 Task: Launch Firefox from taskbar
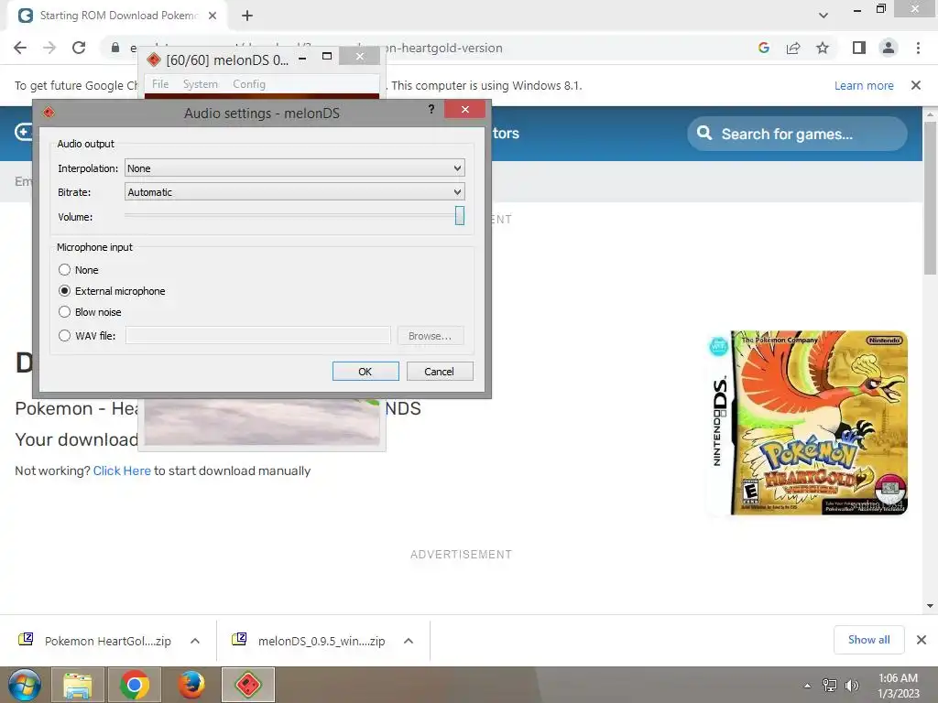coord(191,685)
